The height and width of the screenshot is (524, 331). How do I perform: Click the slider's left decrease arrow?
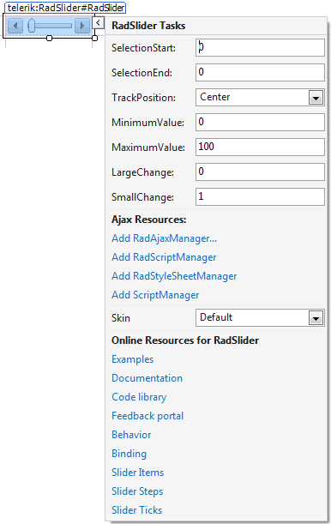click(x=15, y=26)
